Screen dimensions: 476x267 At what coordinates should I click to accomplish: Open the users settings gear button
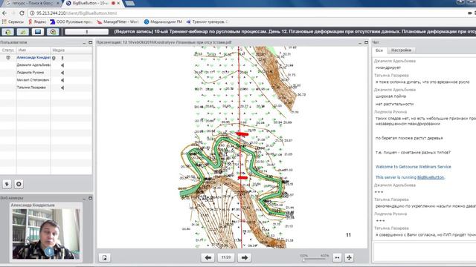click(19, 184)
